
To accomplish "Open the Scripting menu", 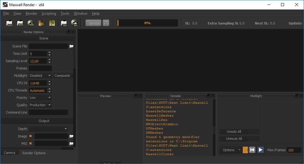I will point(49,13).
